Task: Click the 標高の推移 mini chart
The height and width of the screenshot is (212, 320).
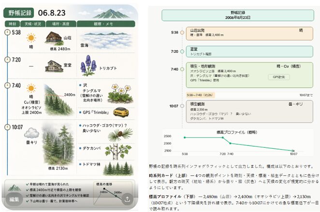Action: 113,193
